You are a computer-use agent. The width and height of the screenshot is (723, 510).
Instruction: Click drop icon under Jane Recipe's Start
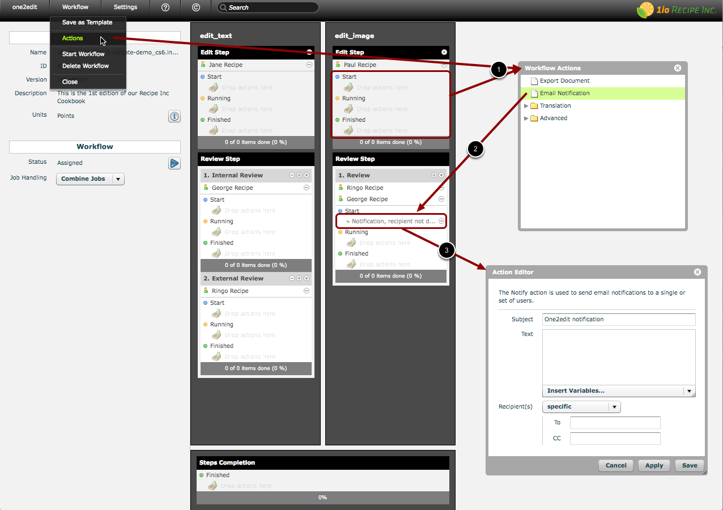tap(214, 87)
